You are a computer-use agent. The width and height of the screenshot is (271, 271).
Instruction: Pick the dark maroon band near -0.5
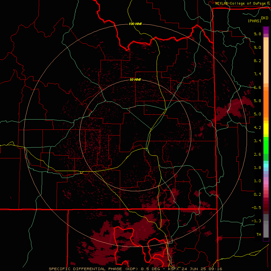point(266,207)
